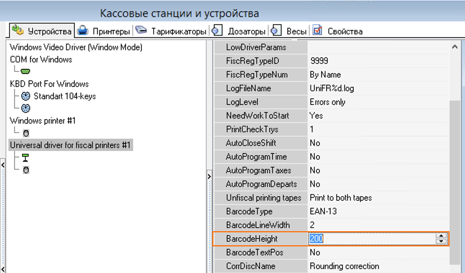Viewport: 465px width, 273px height.
Task: Select Universal driver for fiscal printers #1
Action: 70,145
